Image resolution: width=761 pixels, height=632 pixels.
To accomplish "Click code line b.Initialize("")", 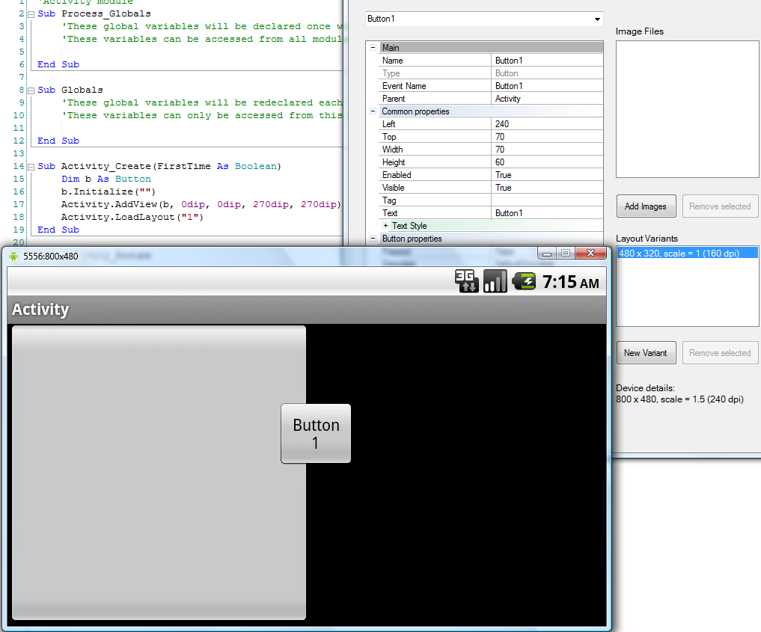I will (109, 191).
